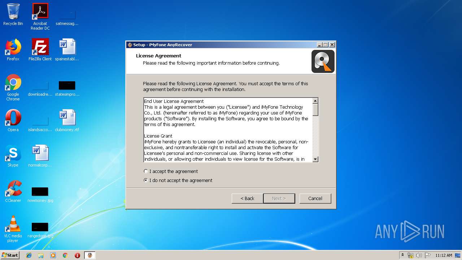The width and height of the screenshot is (462, 260).
Task: Select rangedone.jpg image file
Action: [40, 230]
